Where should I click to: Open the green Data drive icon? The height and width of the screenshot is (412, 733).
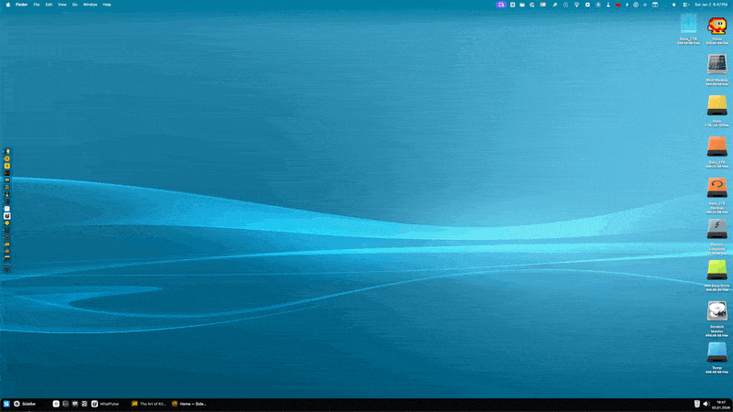pyautogui.click(x=717, y=270)
